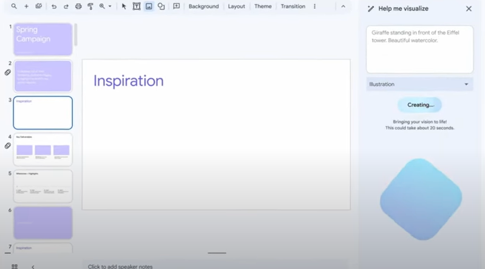
Task: Click the redo arrow in toolbar
Action: (66, 6)
